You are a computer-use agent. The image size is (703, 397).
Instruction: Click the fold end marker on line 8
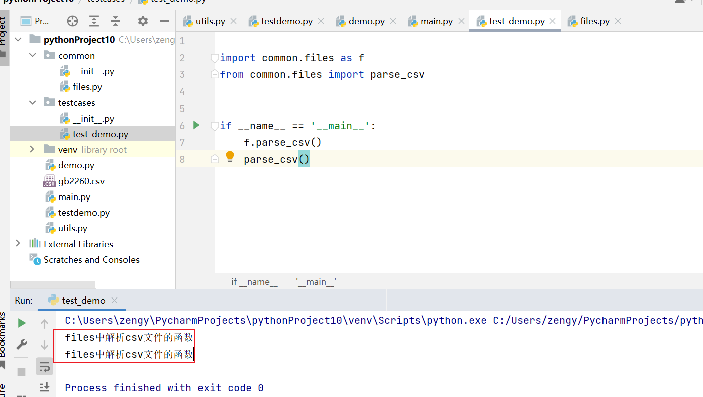click(x=215, y=159)
